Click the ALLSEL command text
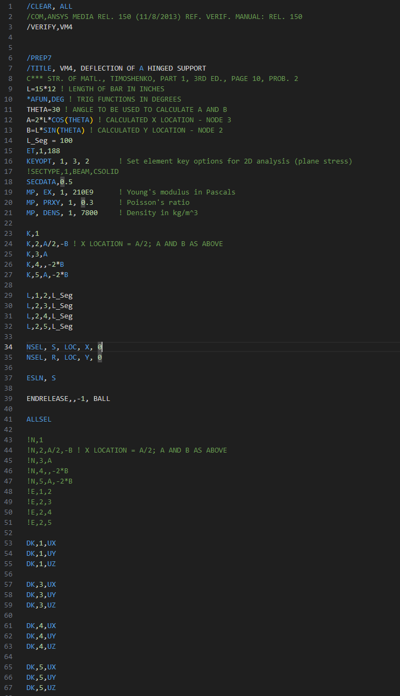 tap(40, 419)
